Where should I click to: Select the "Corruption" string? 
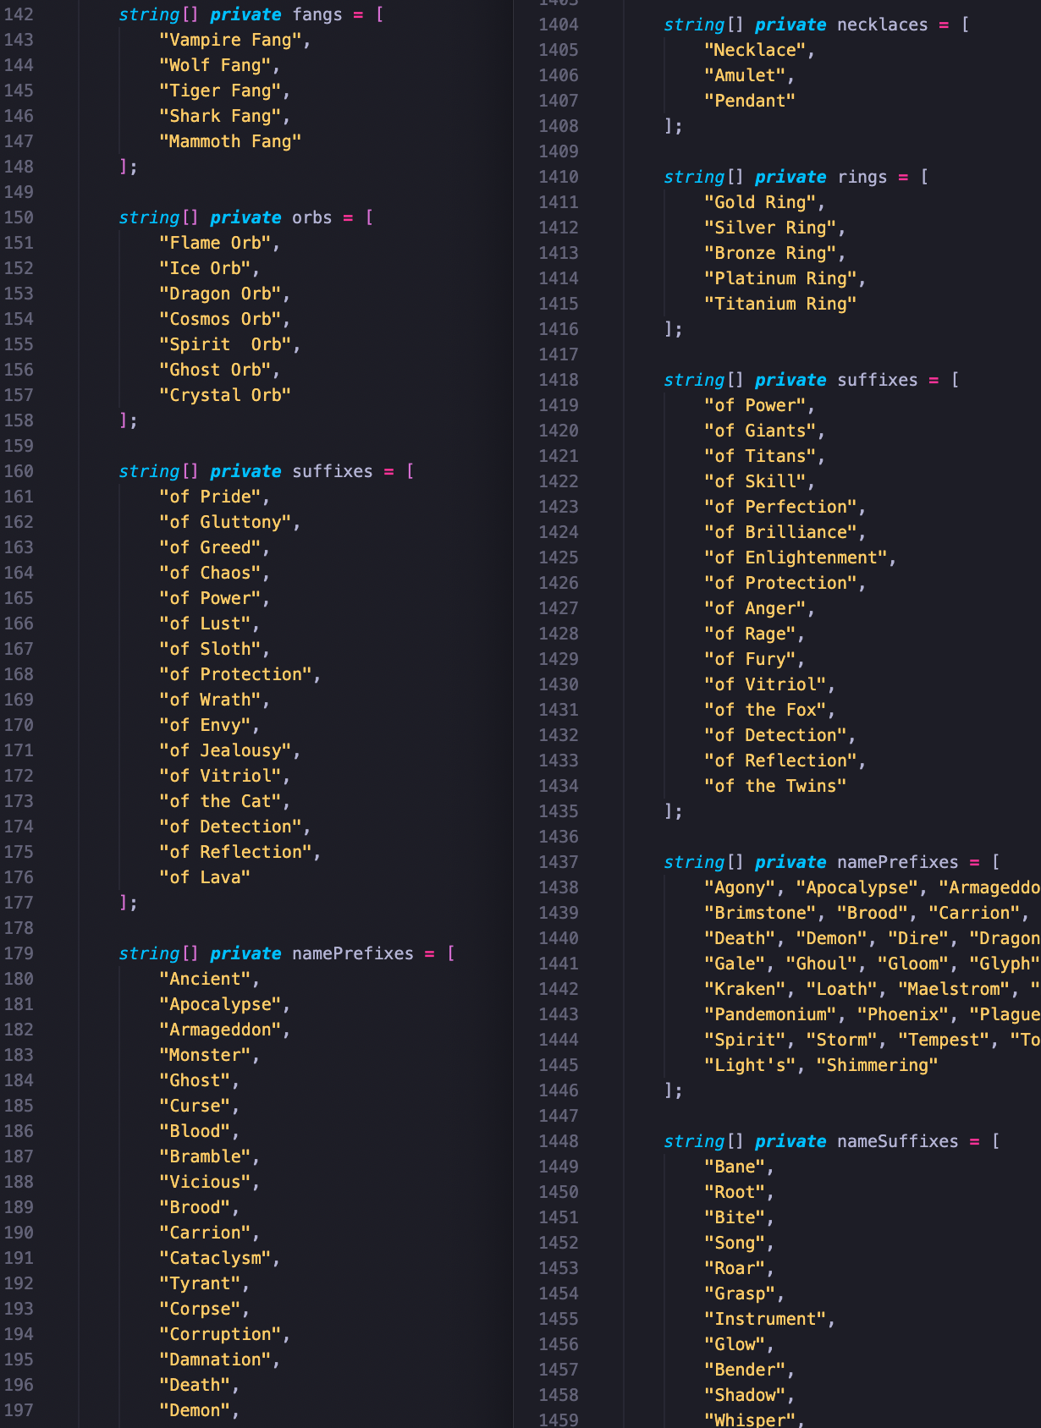(220, 1334)
